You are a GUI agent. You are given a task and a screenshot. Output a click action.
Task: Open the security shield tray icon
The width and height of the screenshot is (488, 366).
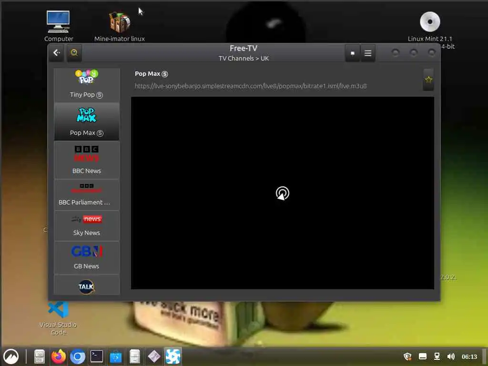(407, 356)
